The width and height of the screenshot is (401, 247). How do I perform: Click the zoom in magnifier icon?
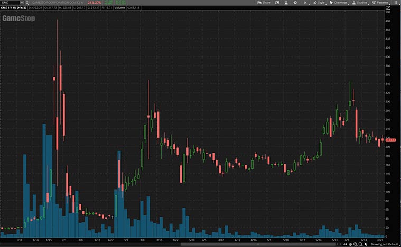(x=355, y=244)
